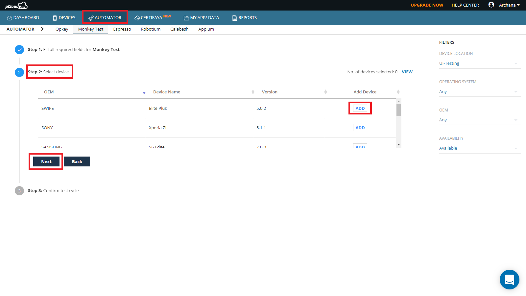Click the SONY OEM cell
Image resolution: width=526 pixels, height=296 pixels.
click(x=47, y=128)
